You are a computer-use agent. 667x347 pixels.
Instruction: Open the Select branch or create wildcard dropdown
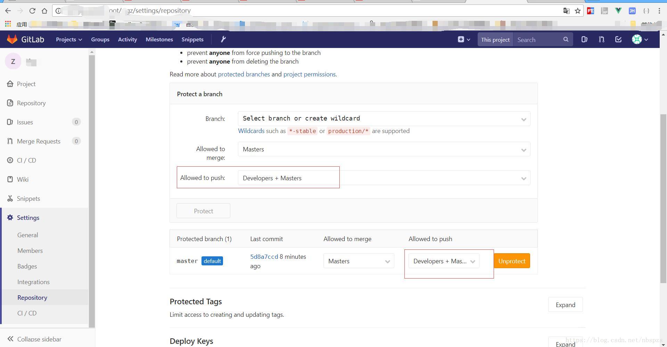pyautogui.click(x=384, y=118)
